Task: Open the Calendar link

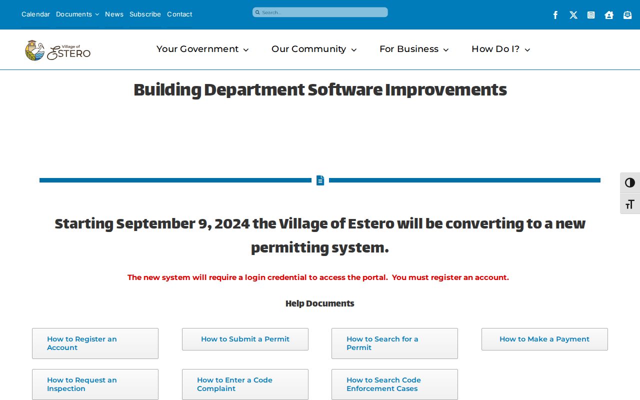Action: (x=35, y=14)
